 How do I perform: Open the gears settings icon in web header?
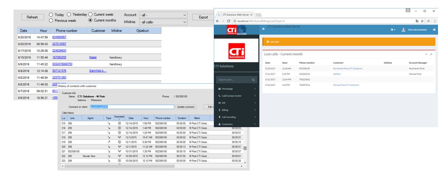click(x=434, y=30)
